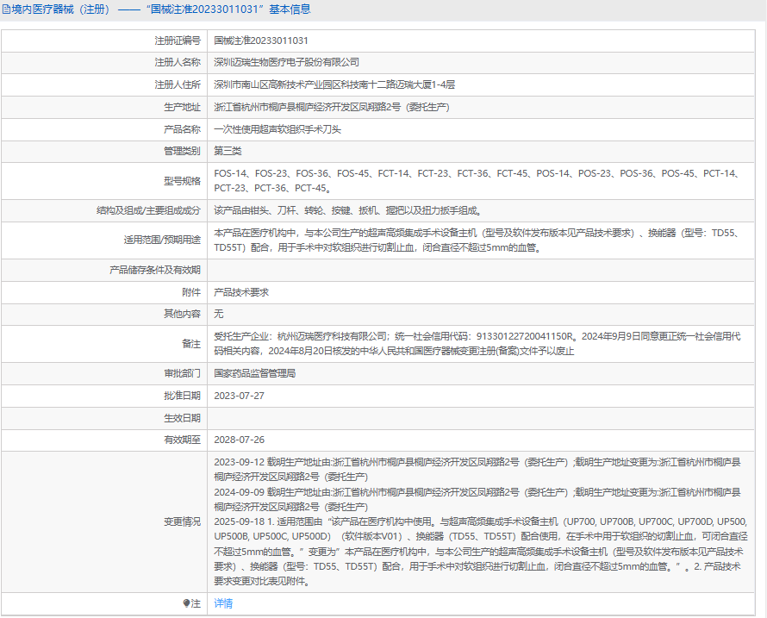This screenshot has height=618, width=767.
Task: Click the 结构及组成 description text
Action: [x=349, y=211]
